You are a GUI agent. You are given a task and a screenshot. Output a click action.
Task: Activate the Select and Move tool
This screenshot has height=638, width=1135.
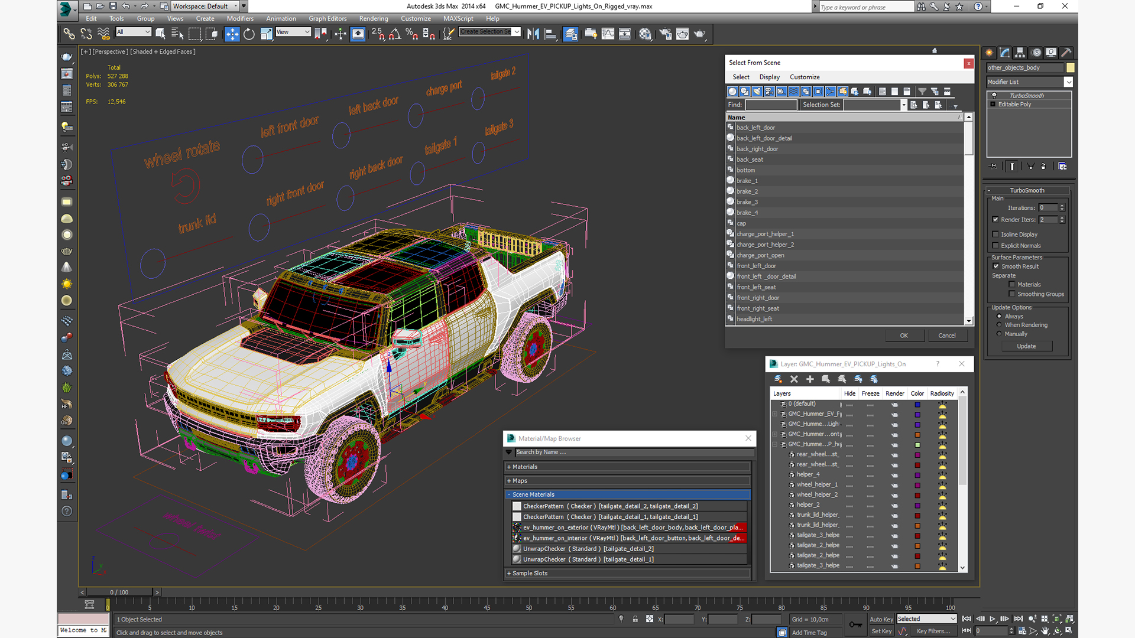pos(232,34)
